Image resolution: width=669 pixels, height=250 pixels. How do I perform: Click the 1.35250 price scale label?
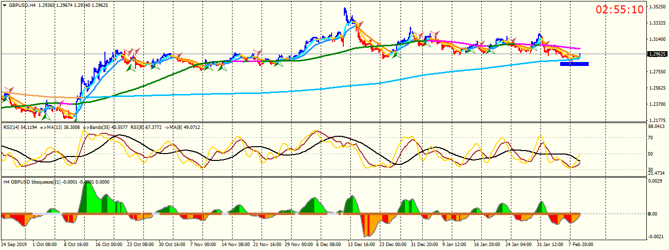(x=658, y=7)
